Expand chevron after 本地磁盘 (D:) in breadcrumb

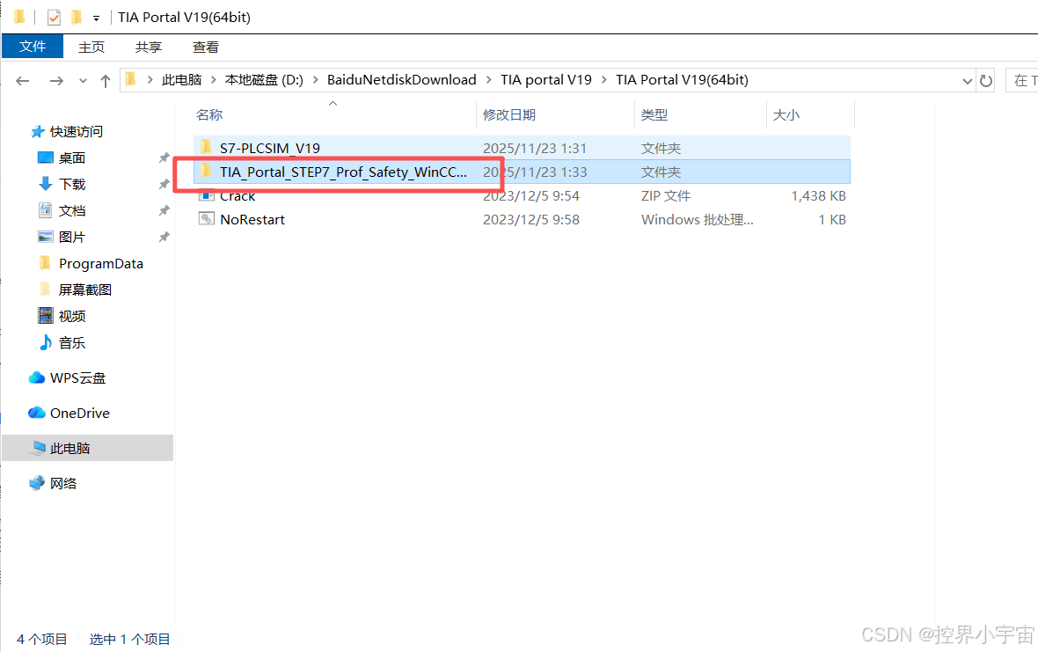(315, 80)
